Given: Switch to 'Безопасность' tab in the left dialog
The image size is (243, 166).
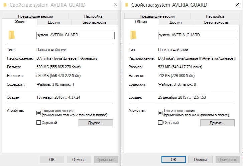Looking at the screenshot, I should coord(94,22).
